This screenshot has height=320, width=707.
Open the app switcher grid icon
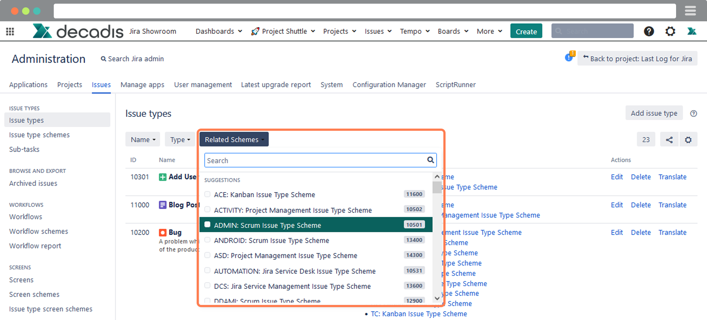pos(10,32)
